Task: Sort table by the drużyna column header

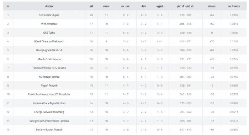Action: click(49, 6)
